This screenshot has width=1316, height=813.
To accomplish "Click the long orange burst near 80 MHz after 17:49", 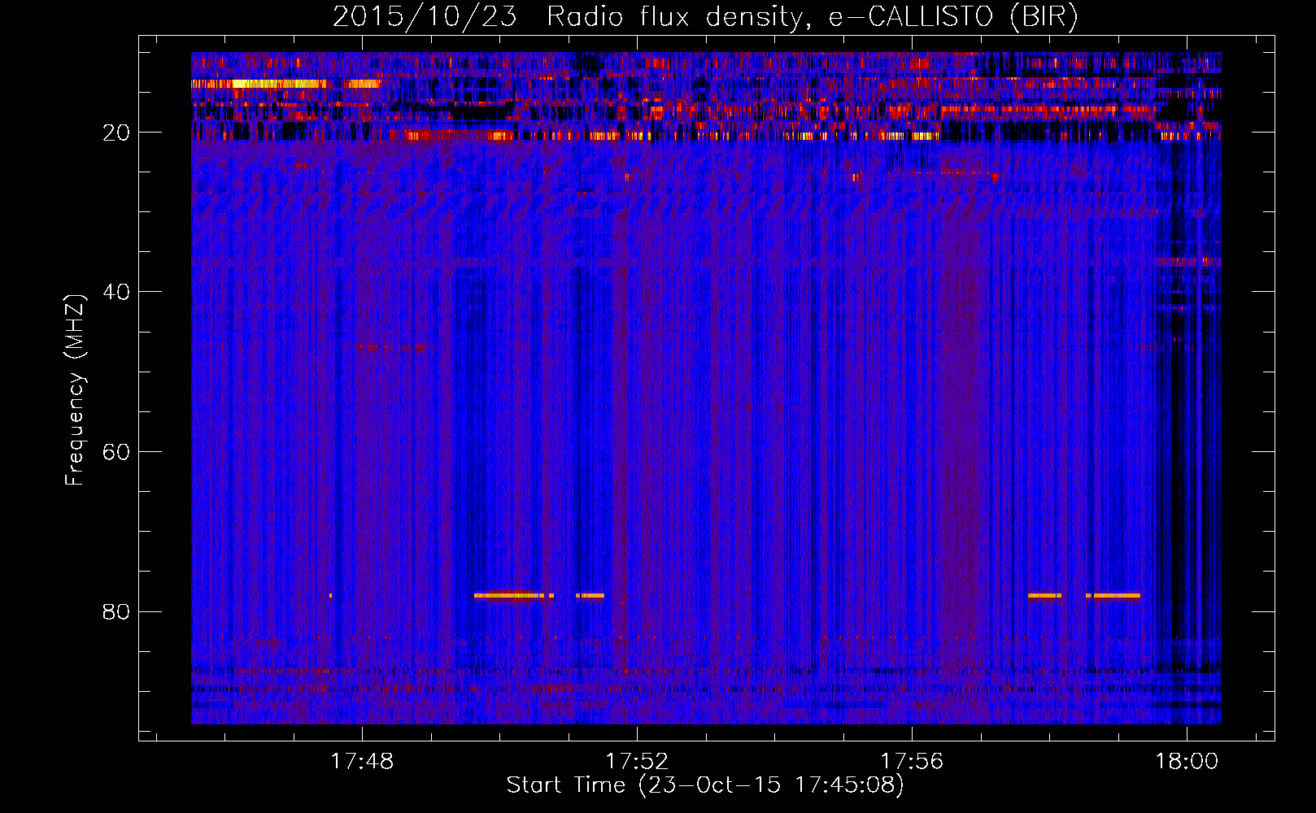I will [x=509, y=595].
